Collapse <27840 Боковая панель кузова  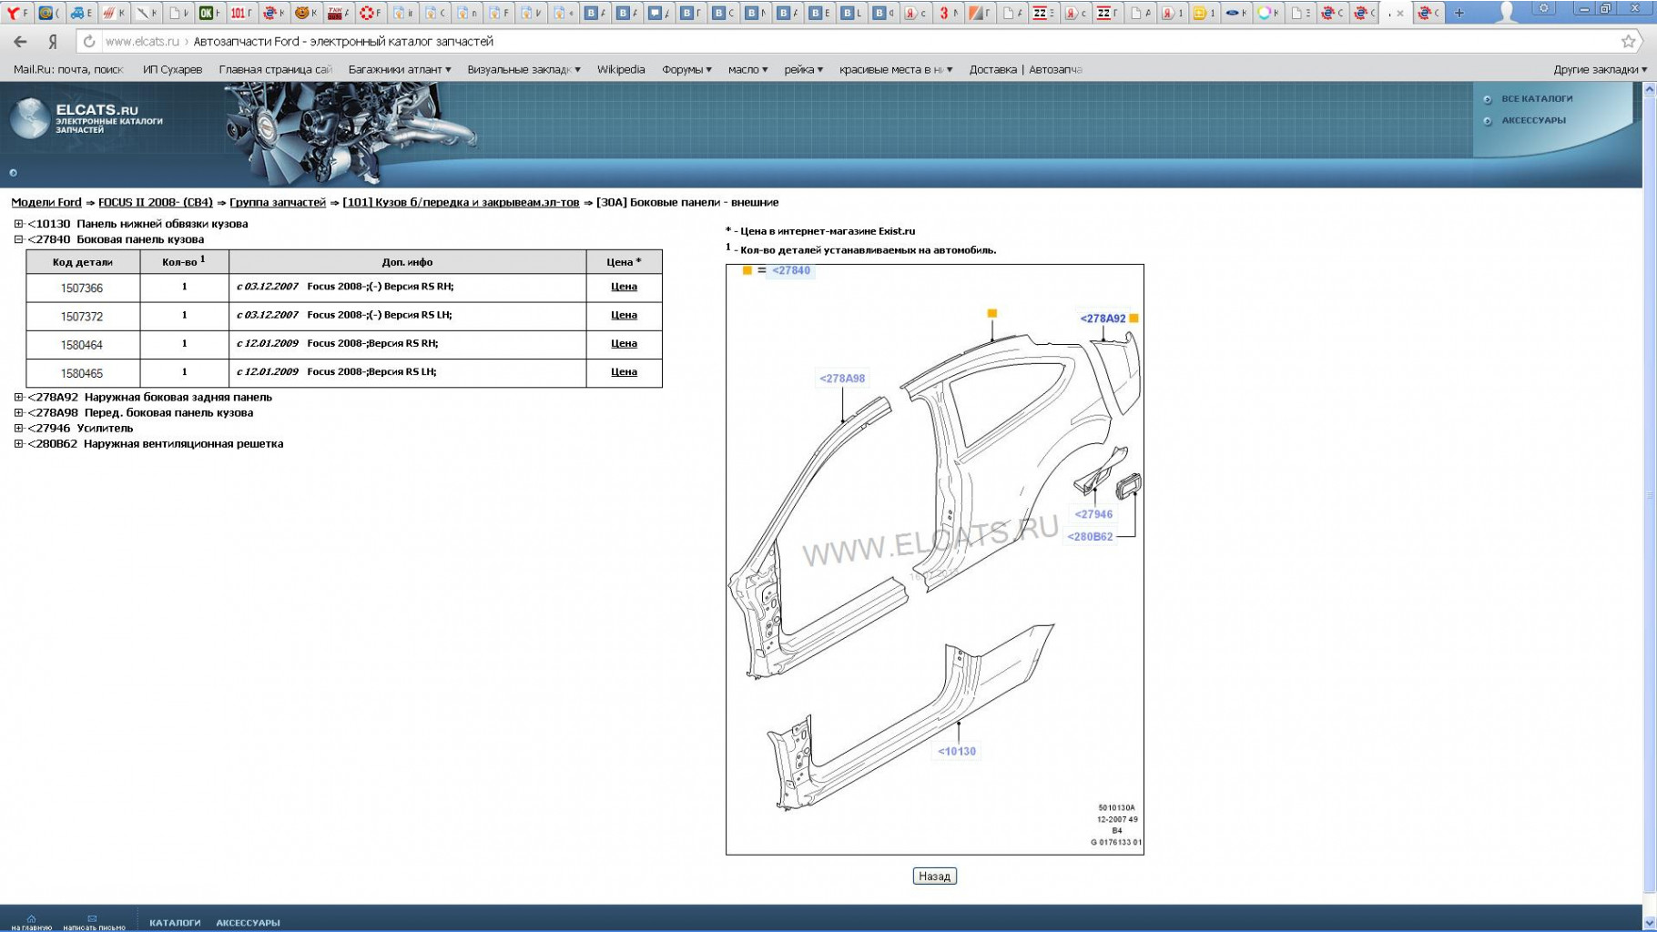[18, 240]
